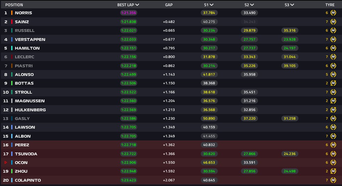
Task: Click the medium tyre icon in Leclerc's row
Action: [333, 57]
